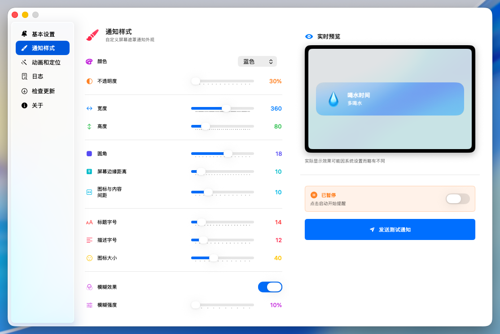Image resolution: width=500 pixels, height=334 pixels.
Task: Click the eye icon next to 实时预览
Action: click(309, 36)
